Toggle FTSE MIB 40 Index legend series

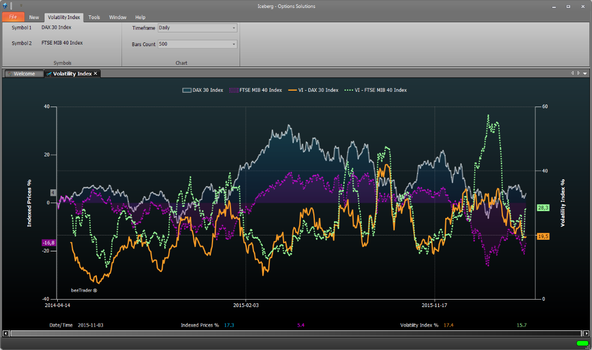click(x=255, y=90)
